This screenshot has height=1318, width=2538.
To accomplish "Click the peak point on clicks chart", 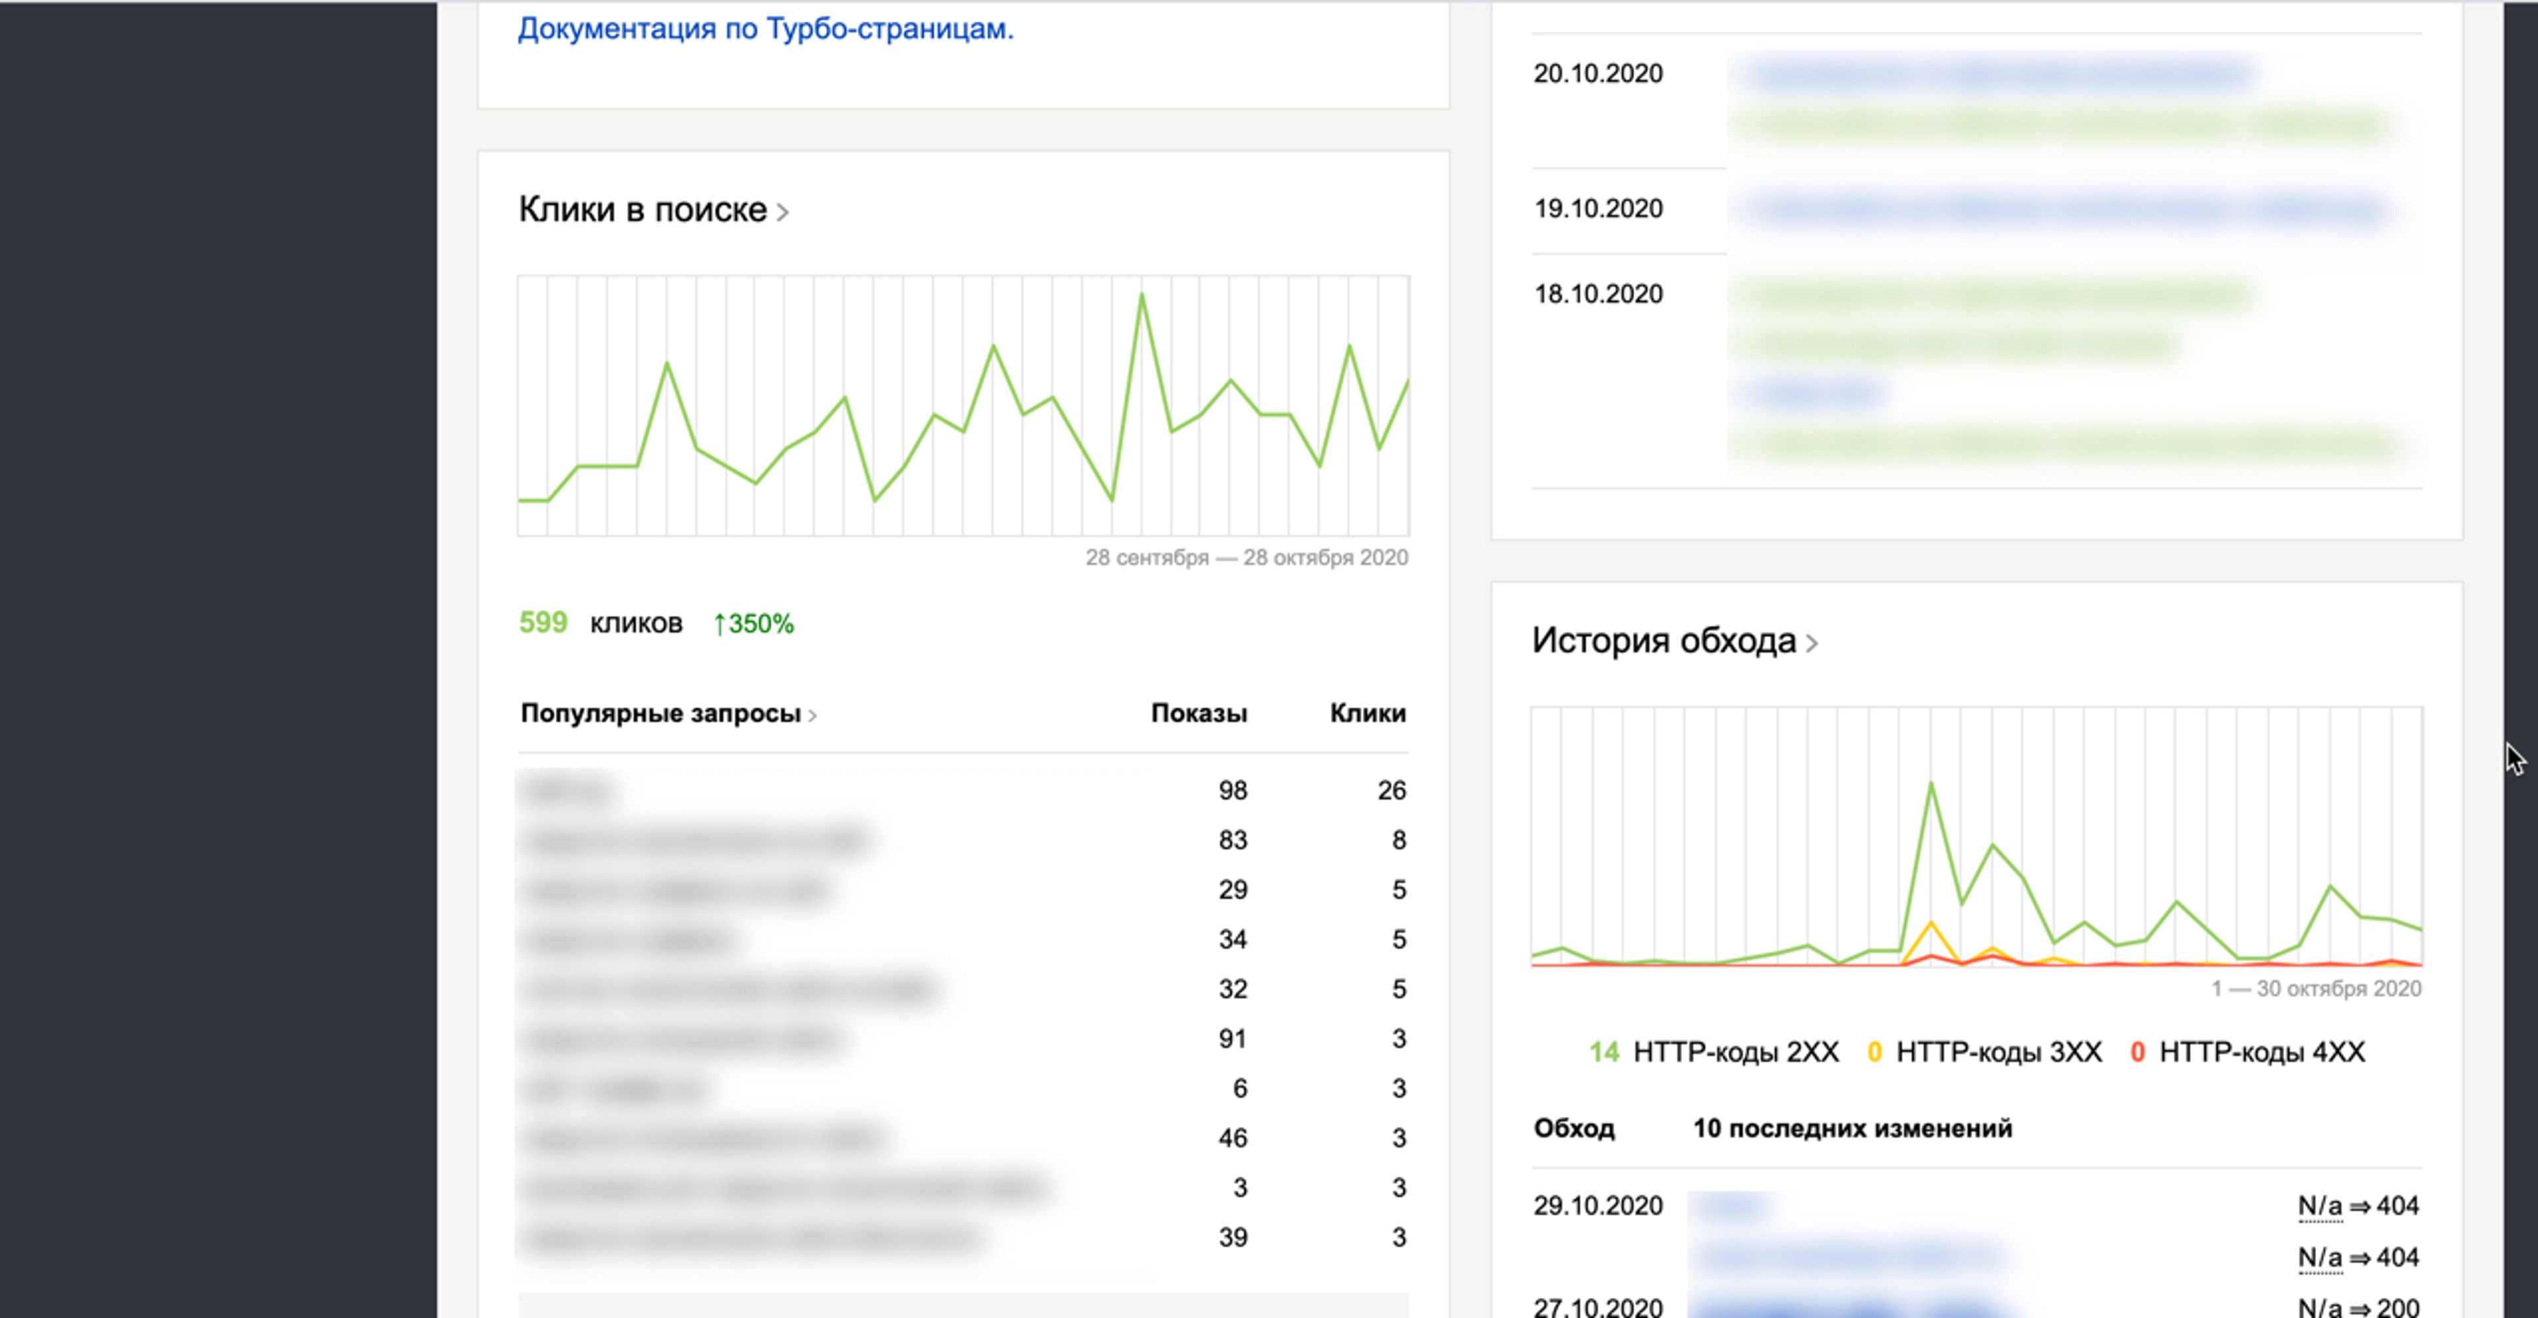I will [1142, 295].
